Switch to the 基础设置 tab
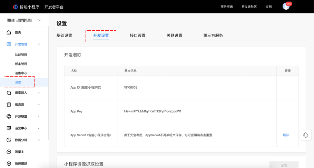The height and width of the screenshot is (168, 314). [x=64, y=36]
